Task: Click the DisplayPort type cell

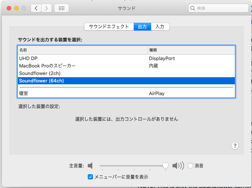Action: click(162, 59)
